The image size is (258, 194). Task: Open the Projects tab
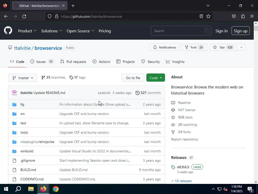(x=125, y=62)
